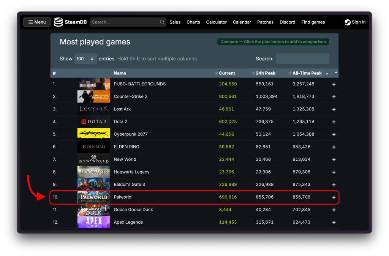
Task: Open the Counter-Strike 2 name link
Action: (x=131, y=96)
